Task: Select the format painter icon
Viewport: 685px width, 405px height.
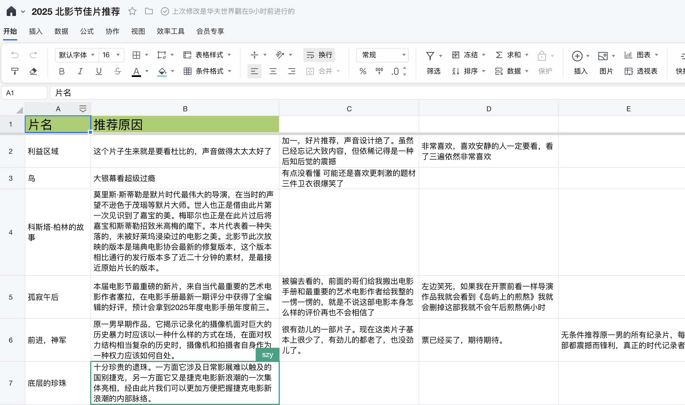Action: coord(15,71)
